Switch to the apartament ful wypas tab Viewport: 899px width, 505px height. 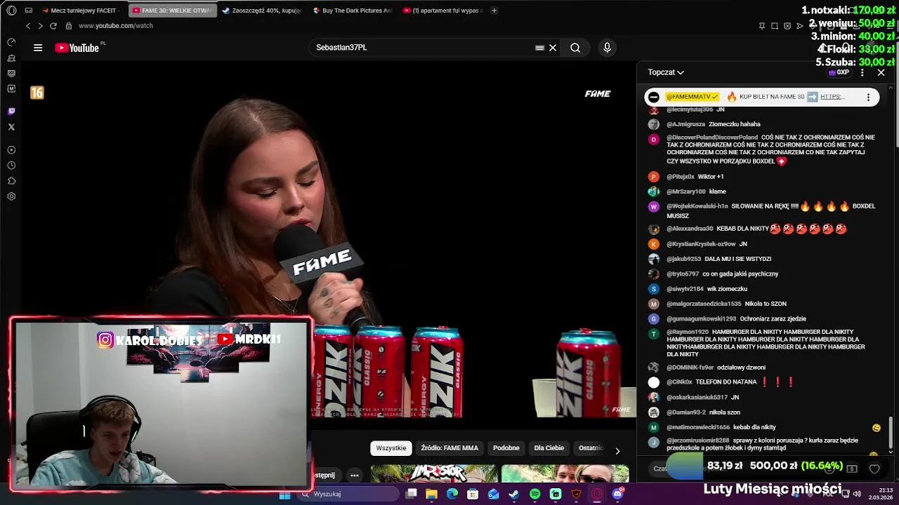point(443,11)
